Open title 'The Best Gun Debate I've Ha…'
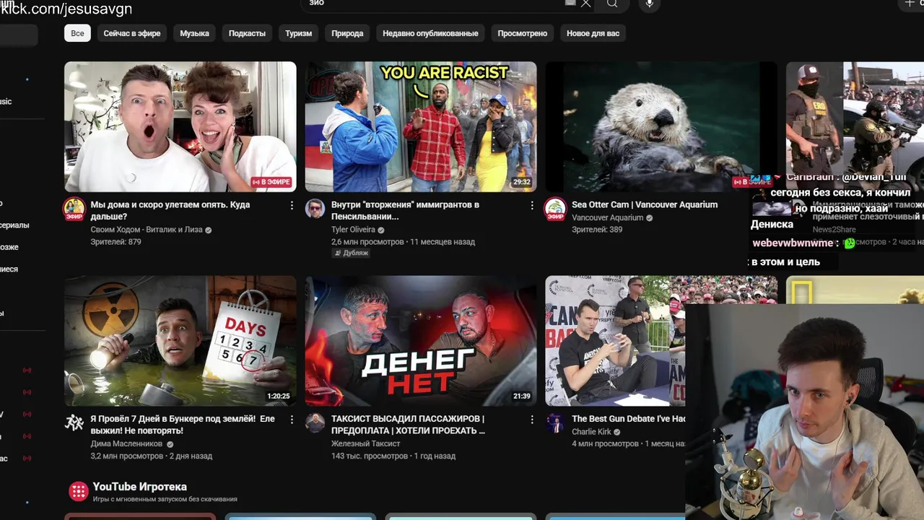 629,419
